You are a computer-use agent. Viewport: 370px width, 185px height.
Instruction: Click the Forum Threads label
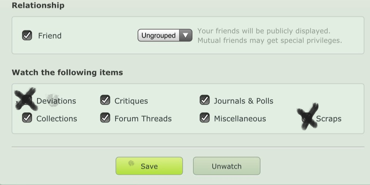143,118
